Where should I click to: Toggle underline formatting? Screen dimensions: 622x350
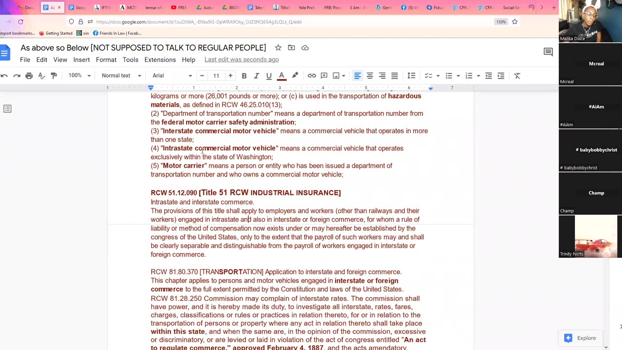point(269,75)
